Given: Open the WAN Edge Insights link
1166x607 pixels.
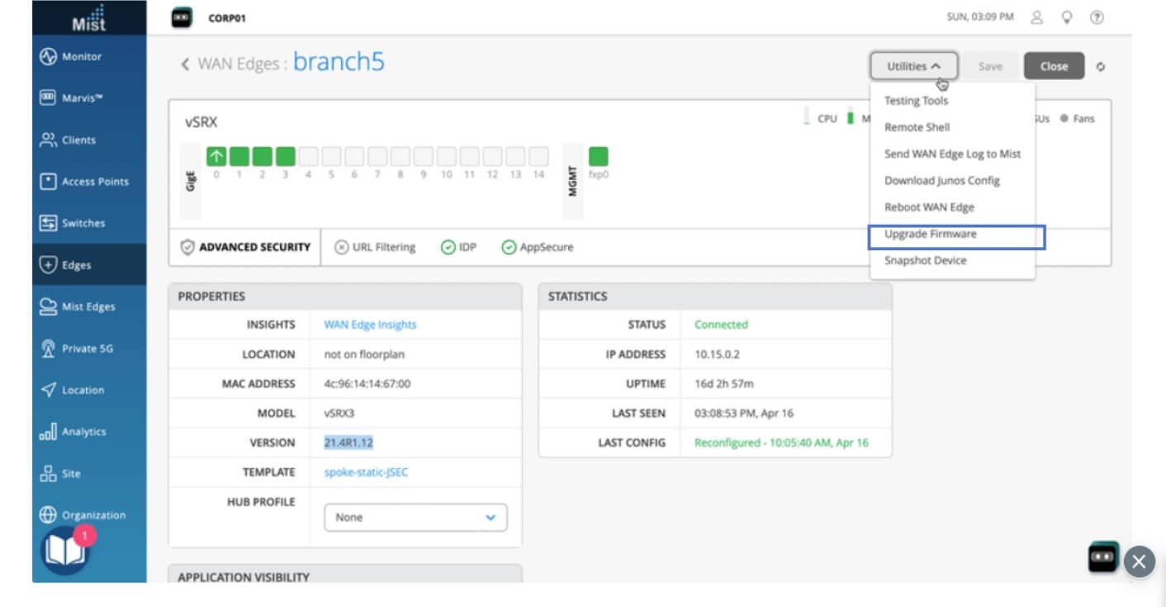Looking at the screenshot, I should click(370, 325).
